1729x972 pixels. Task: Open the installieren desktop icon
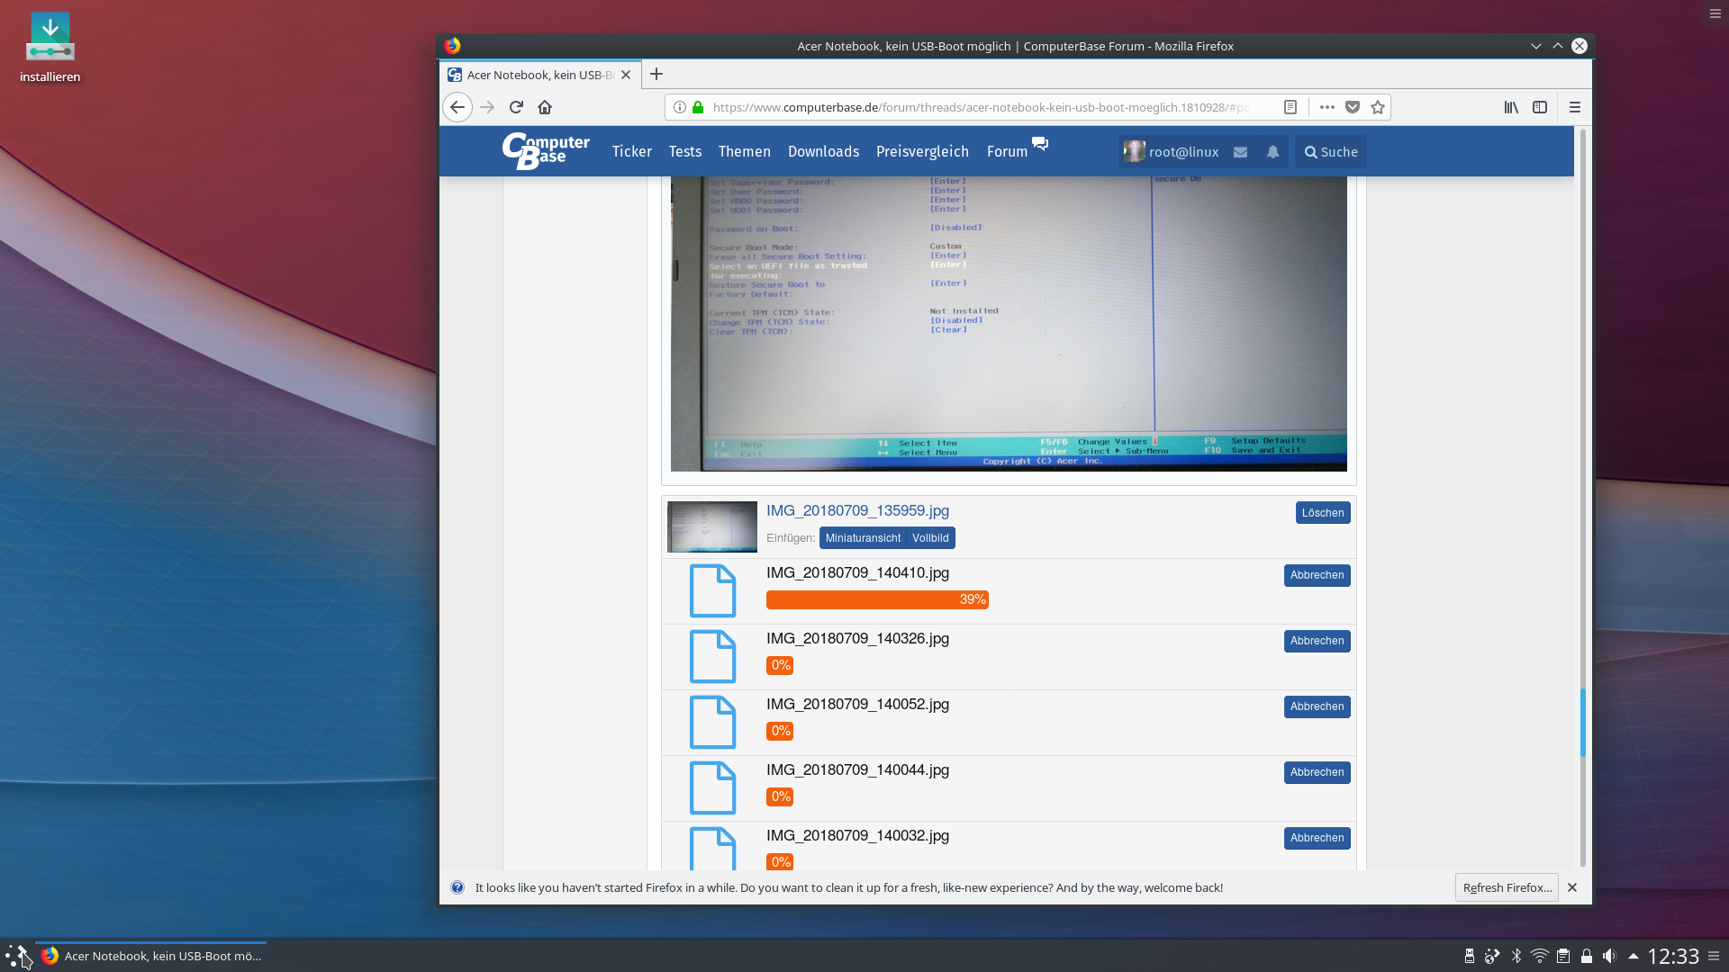[50, 47]
